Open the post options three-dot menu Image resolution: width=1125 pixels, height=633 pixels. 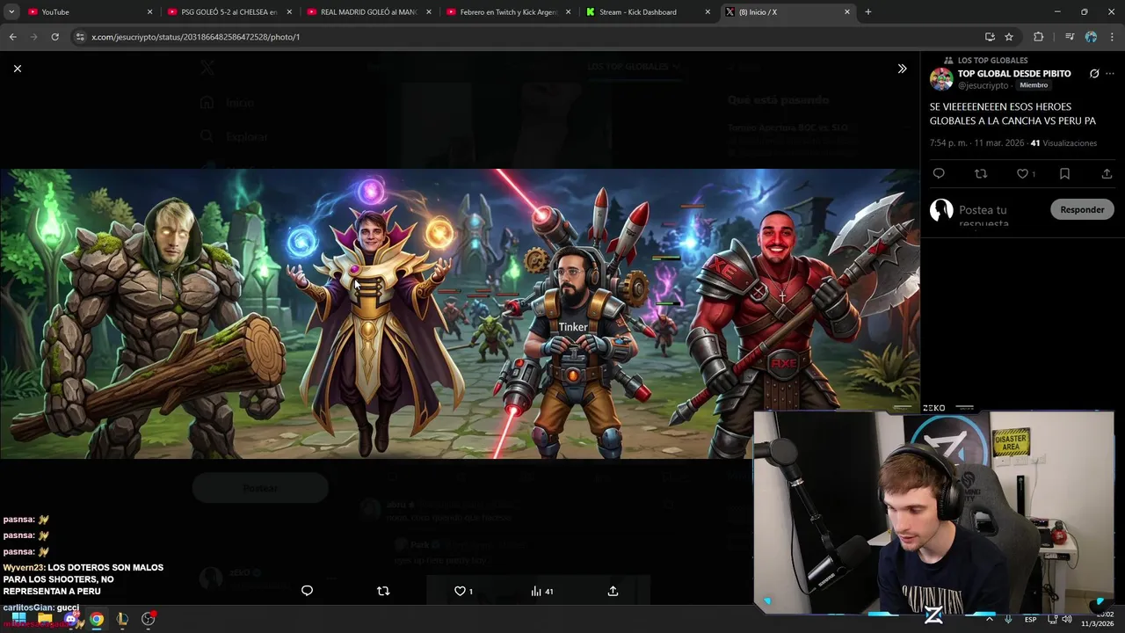[1111, 74]
